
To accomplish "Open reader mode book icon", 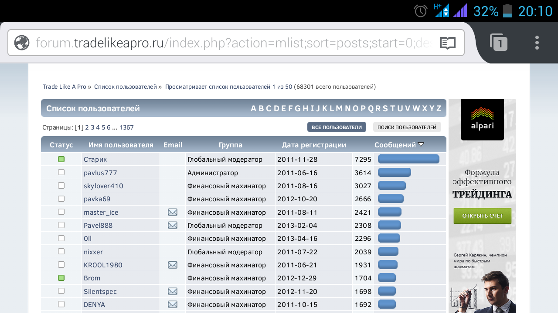I will (x=448, y=43).
